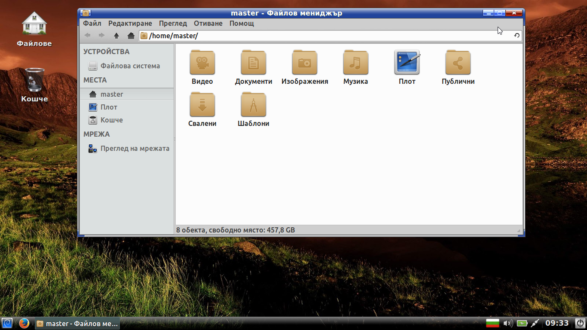Select Плот in the sidebar places
This screenshot has height=330, width=587.
(x=127, y=107)
